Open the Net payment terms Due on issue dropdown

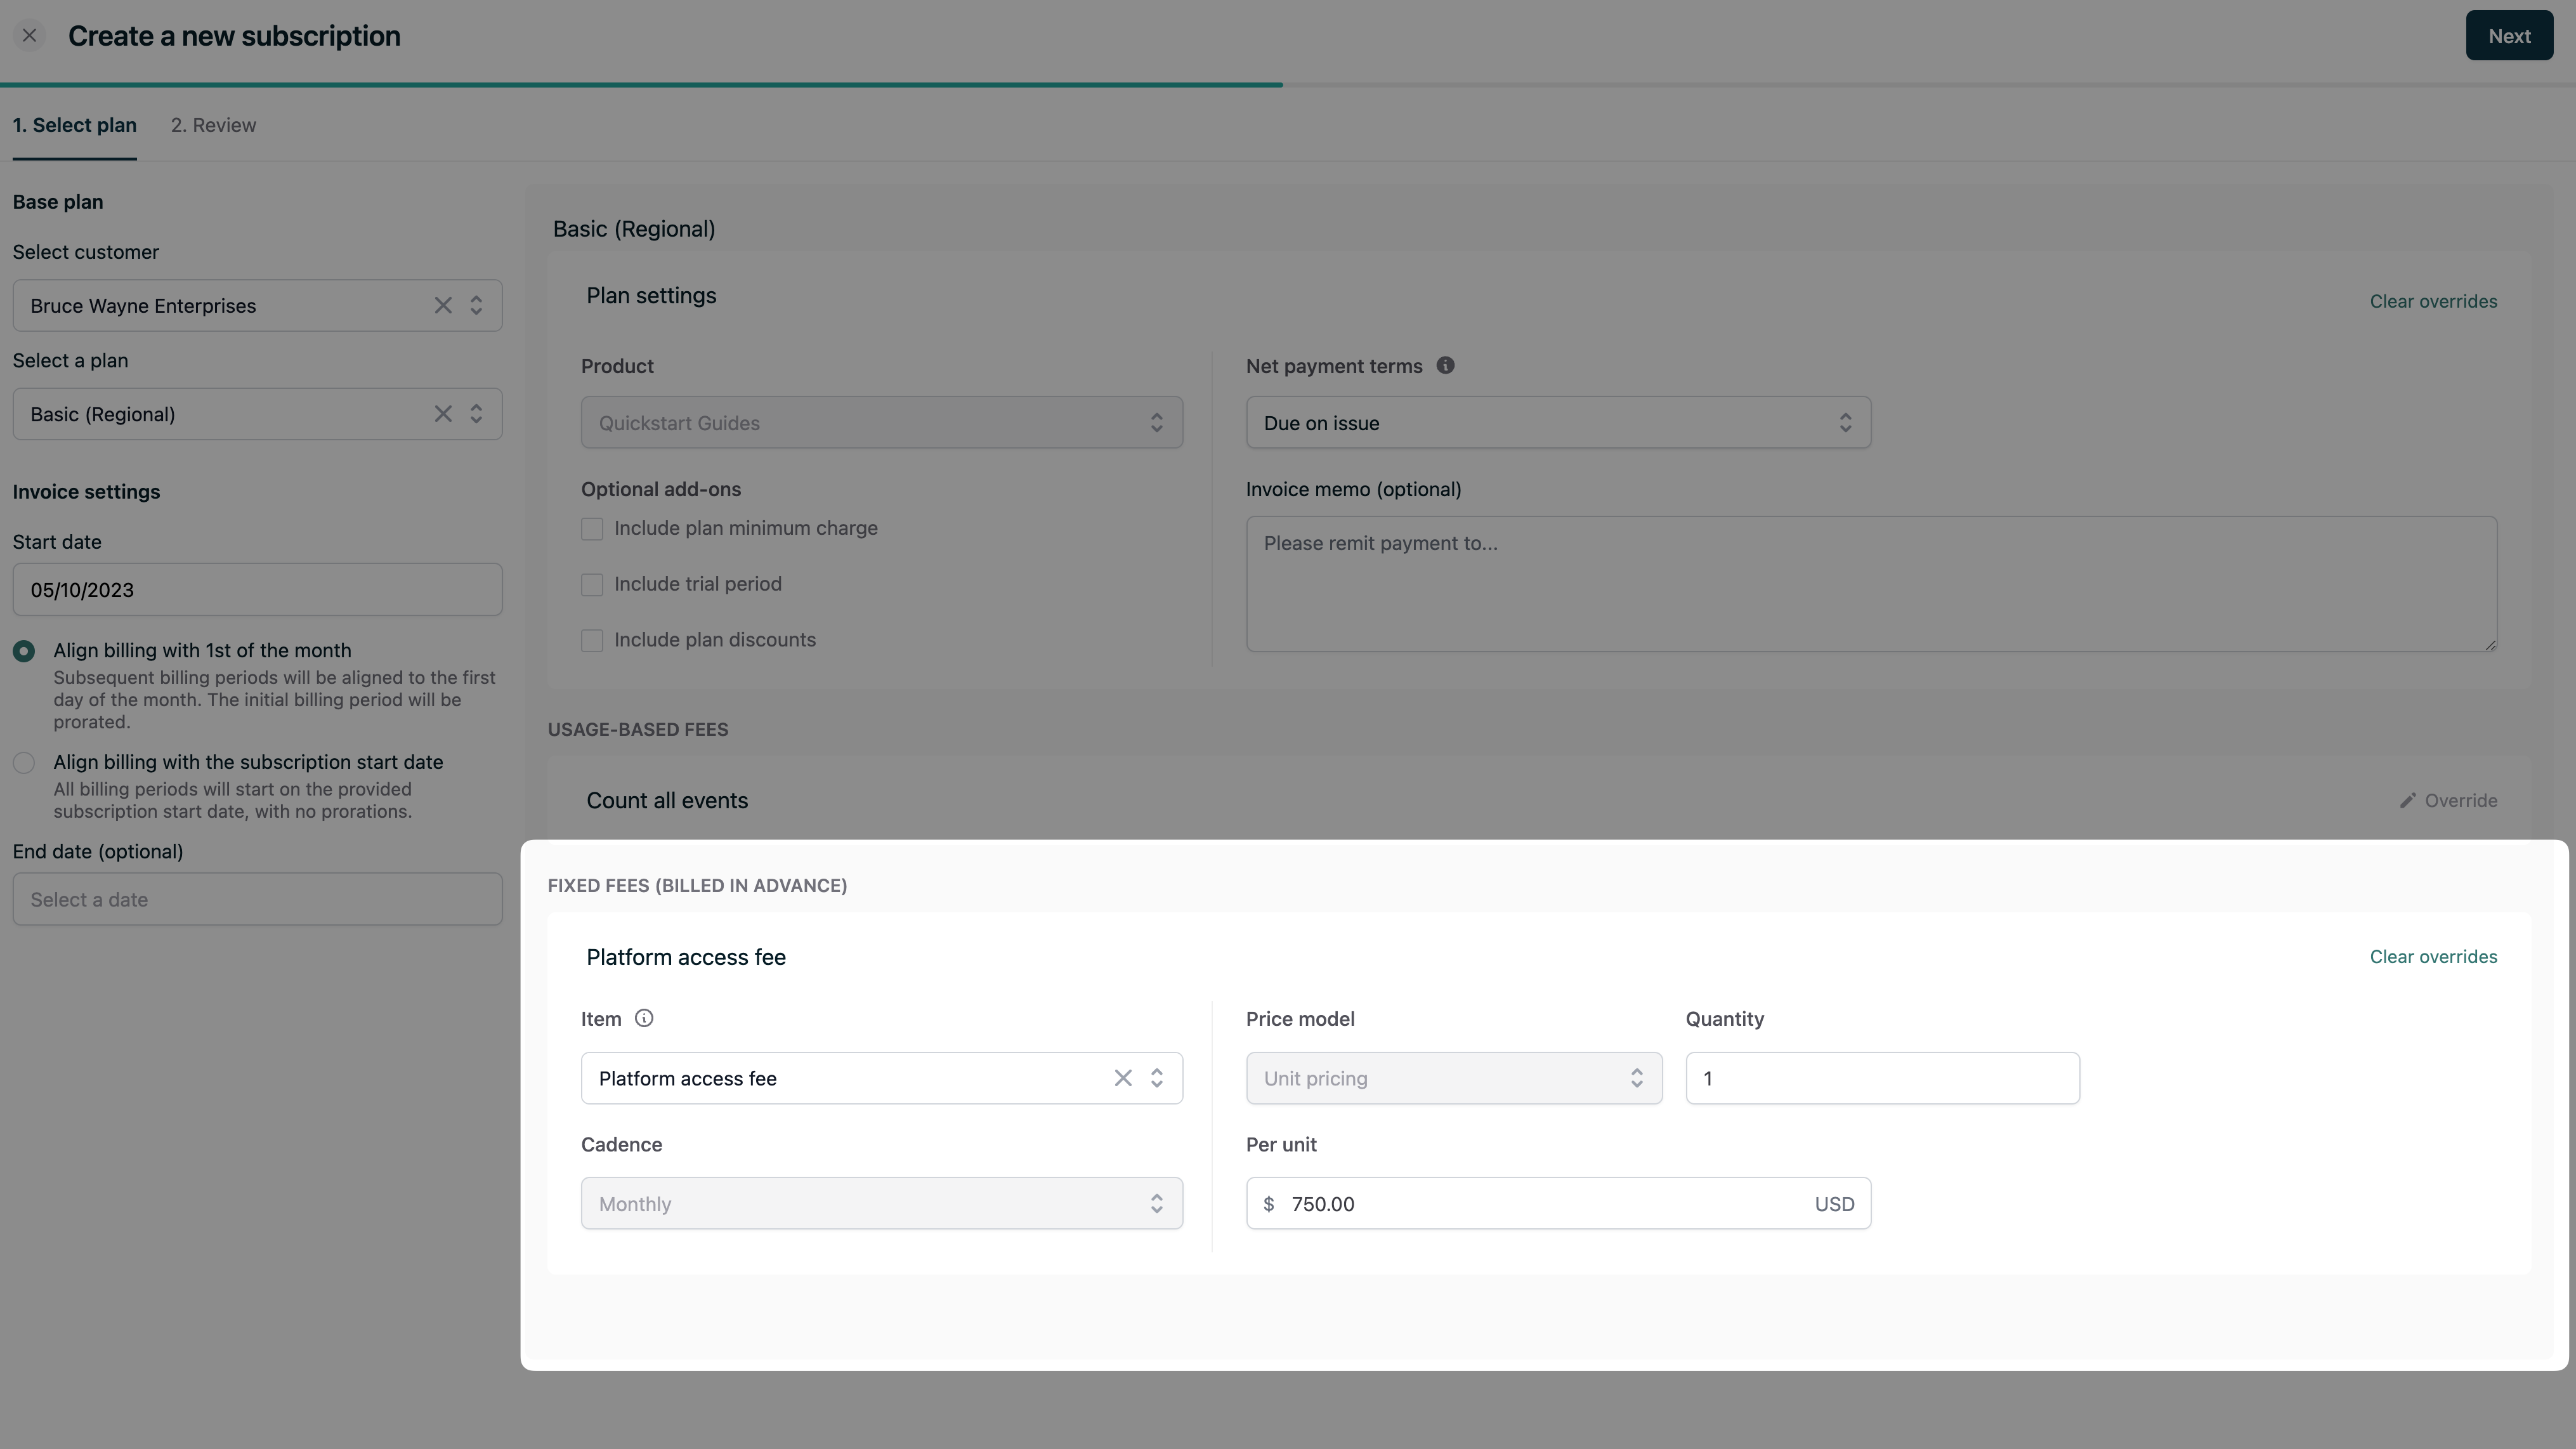[x=1558, y=423]
